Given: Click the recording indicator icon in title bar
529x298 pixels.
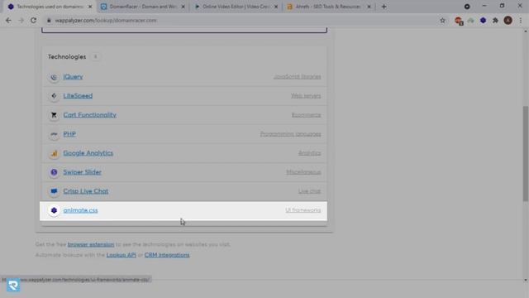Looking at the screenshot, I should pyautogui.click(x=467, y=7).
